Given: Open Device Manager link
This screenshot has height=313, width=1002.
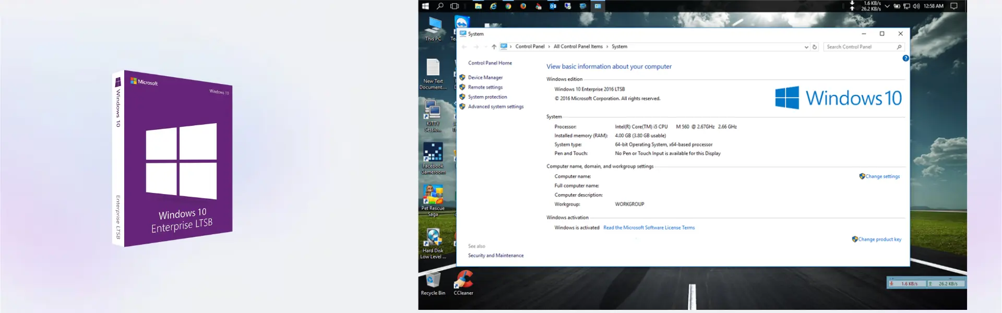Looking at the screenshot, I should (485, 77).
